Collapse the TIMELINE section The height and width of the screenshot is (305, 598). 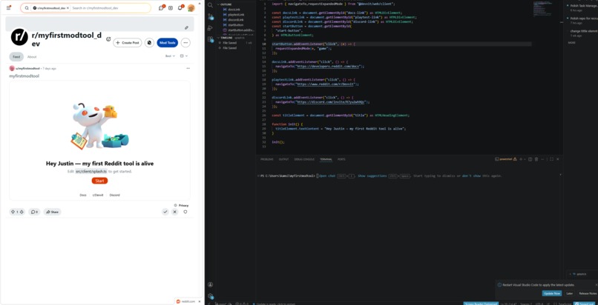tap(228, 38)
